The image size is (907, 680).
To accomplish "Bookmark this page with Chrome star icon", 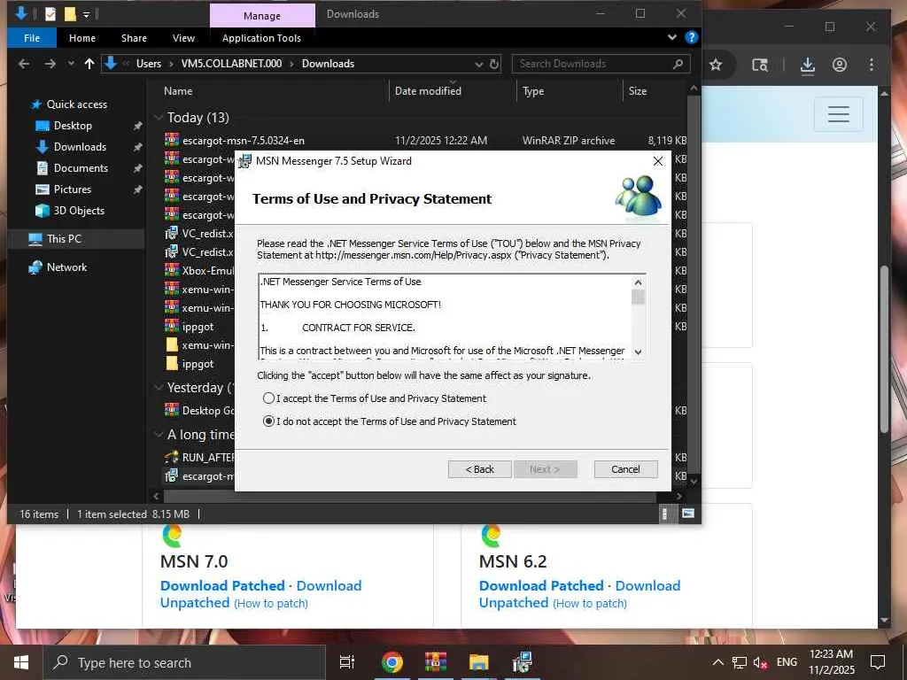I will point(716,65).
